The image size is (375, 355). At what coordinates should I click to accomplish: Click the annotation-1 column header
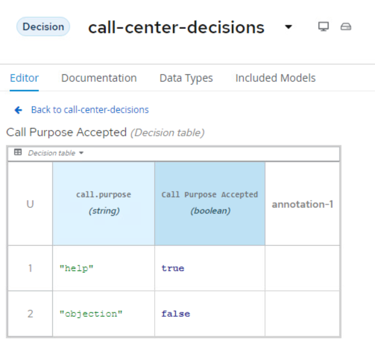pyautogui.click(x=302, y=204)
